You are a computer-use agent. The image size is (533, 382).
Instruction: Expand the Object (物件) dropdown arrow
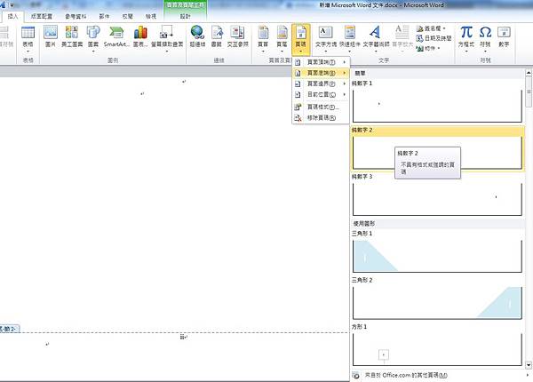tap(439, 48)
